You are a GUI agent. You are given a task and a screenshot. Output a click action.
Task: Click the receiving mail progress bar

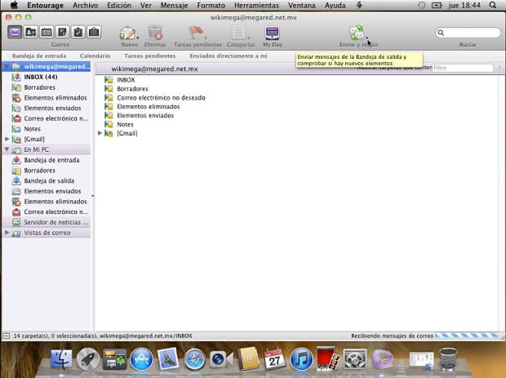coord(468,336)
